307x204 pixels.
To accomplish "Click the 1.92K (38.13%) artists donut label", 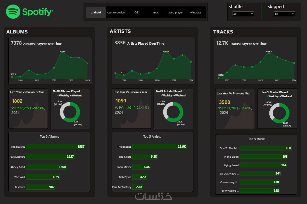I will pos(161,103).
